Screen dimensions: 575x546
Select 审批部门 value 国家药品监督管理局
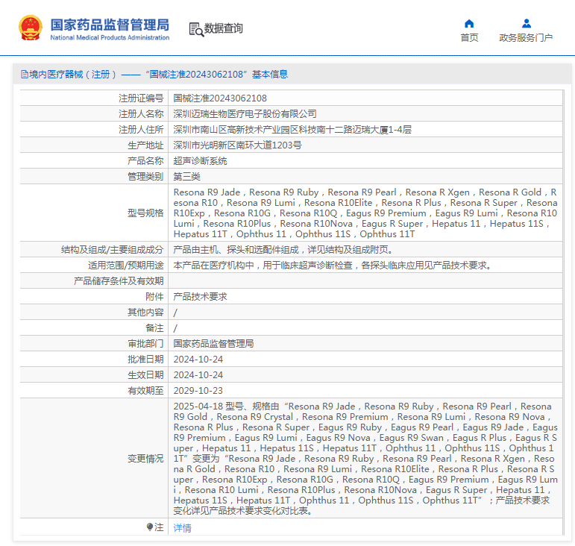click(x=213, y=344)
